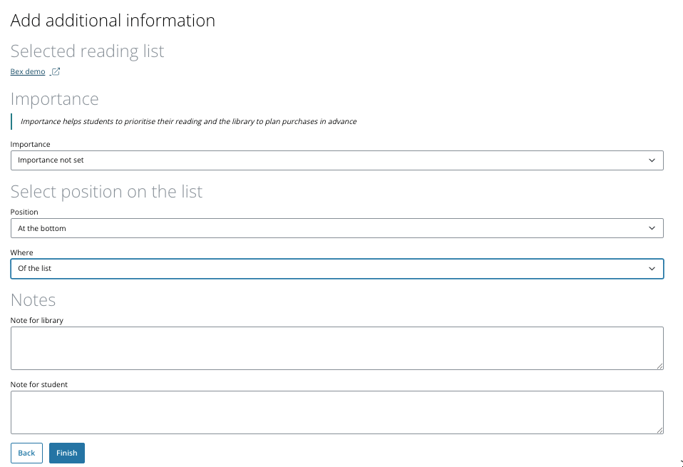The width and height of the screenshot is (683, 467).
Task: Open the 'Importance not set' dropdown
Action: (x=337, y=160)
